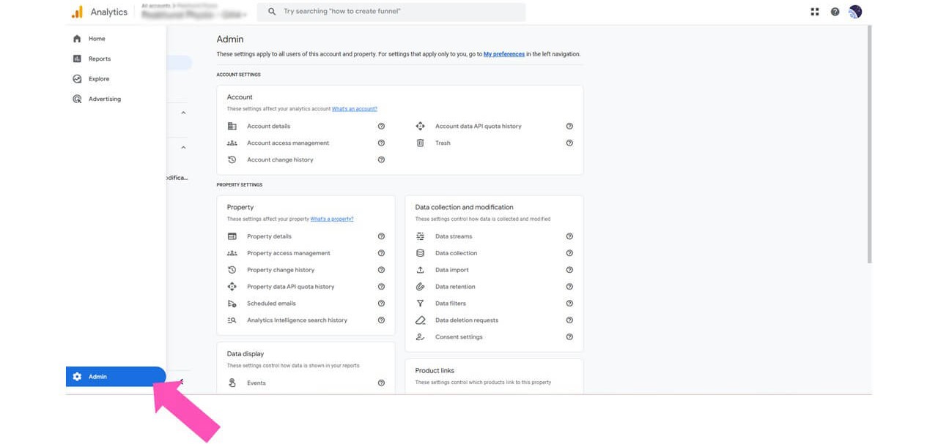Click the "What's an account?" link

pyautogui.click(x=354, y=109)
